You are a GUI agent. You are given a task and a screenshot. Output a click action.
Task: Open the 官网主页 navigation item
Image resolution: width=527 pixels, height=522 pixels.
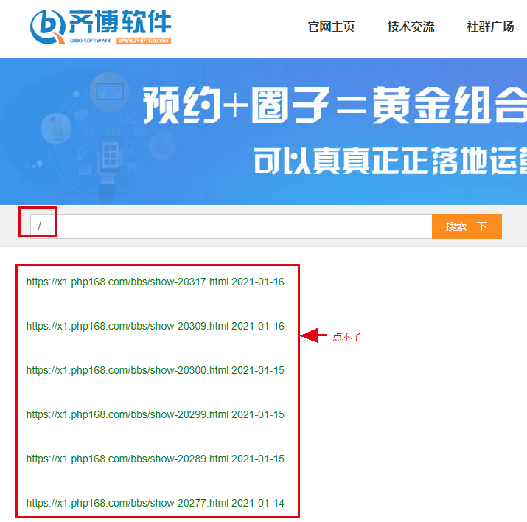(x=331, y=27)
